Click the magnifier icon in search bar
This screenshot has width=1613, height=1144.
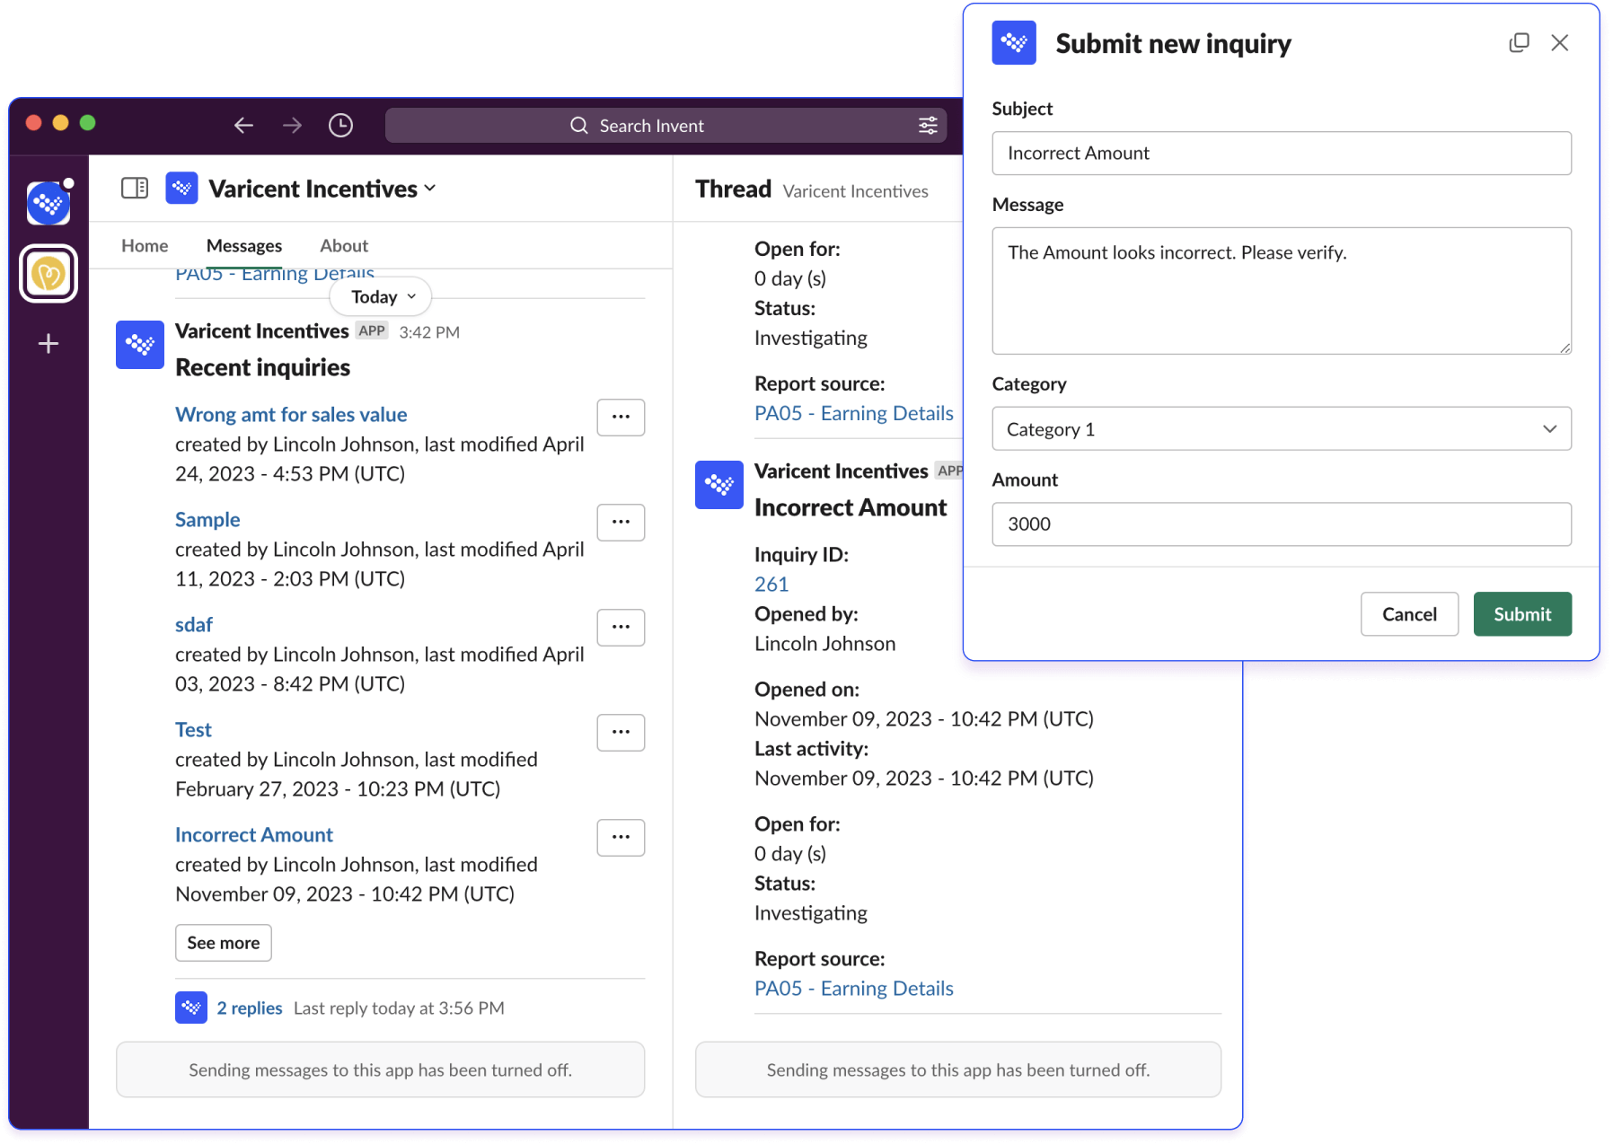(x=579, y=126)
